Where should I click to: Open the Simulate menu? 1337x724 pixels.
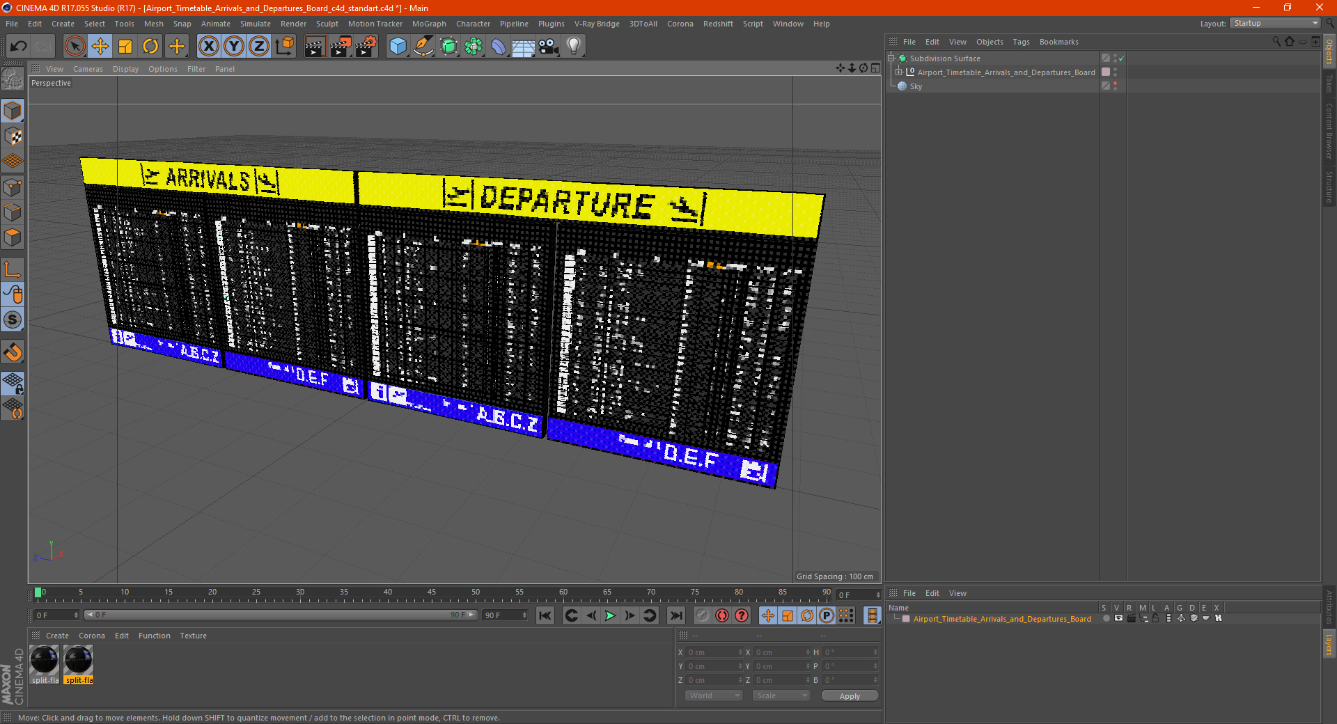tap(256, 24)
